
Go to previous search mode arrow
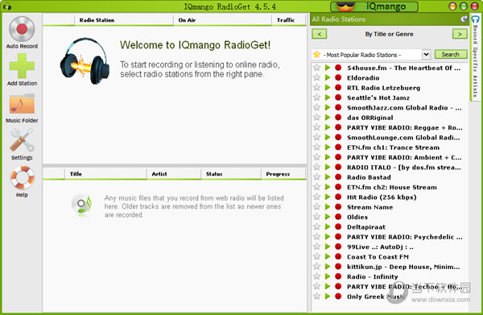pyautogui.click(x=320, y=34)
